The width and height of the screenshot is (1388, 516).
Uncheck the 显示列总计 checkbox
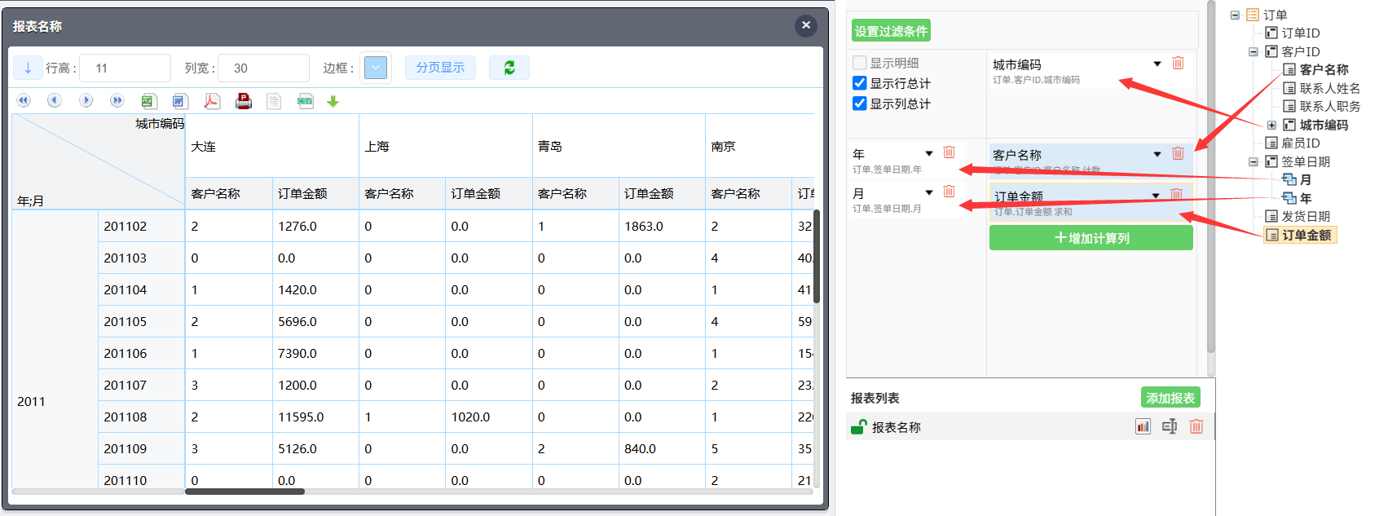point(859,104)
